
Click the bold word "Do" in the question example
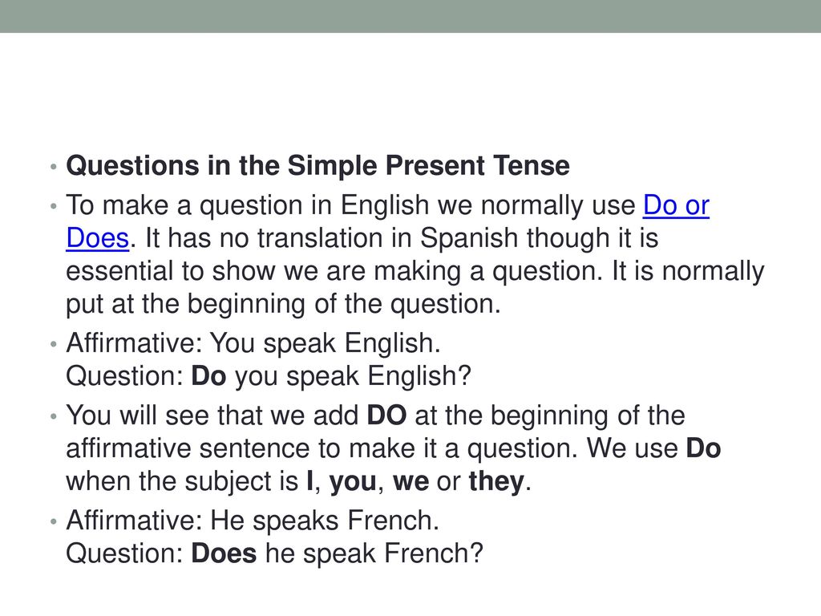tap(208, 376)
